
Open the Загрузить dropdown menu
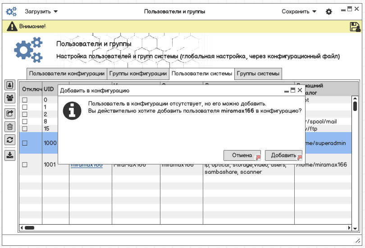[x=41, y=12]
